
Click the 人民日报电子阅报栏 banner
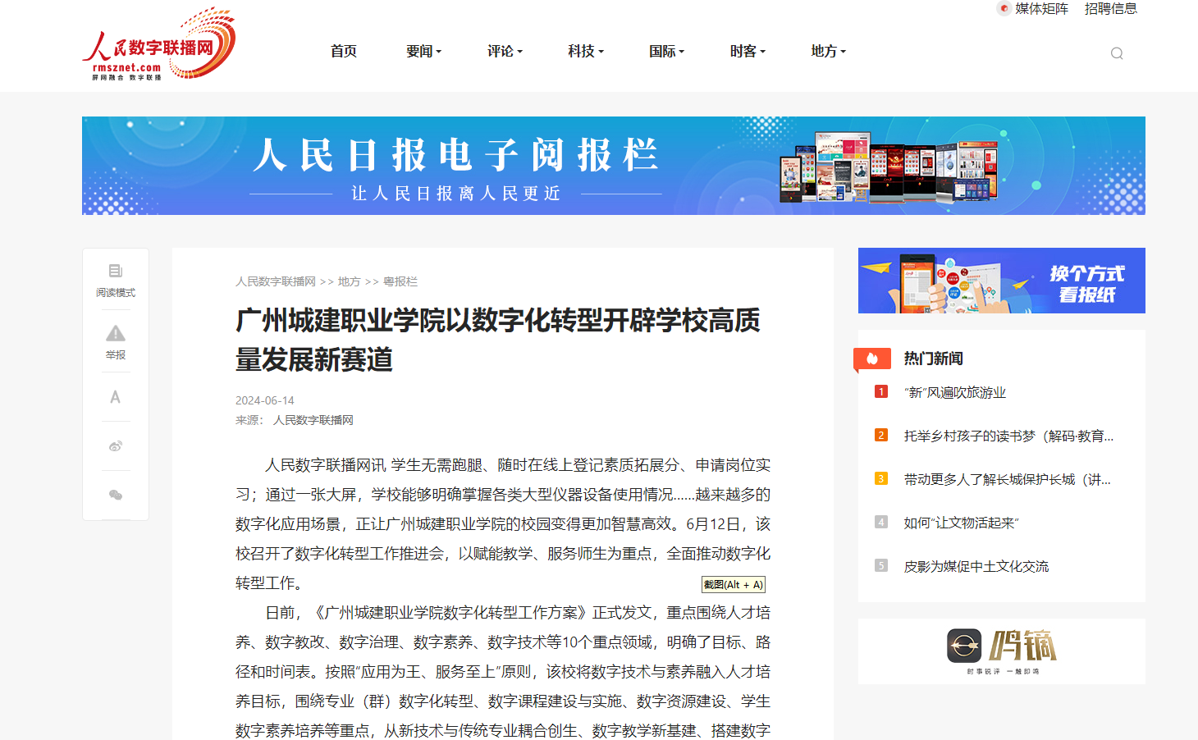pos(613,166)
